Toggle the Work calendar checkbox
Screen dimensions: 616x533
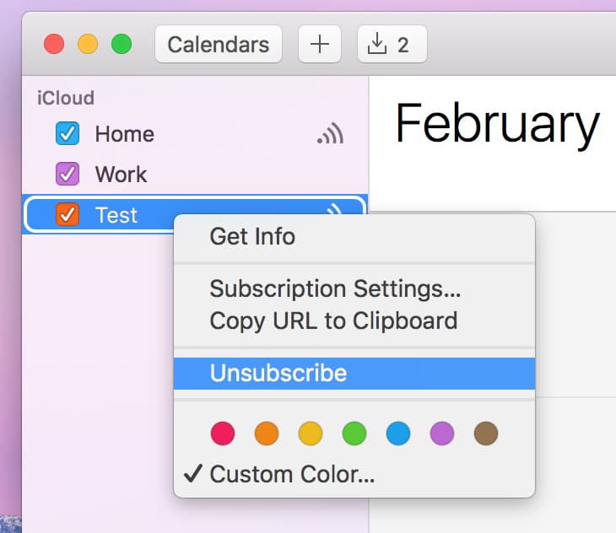click(67, 175)
